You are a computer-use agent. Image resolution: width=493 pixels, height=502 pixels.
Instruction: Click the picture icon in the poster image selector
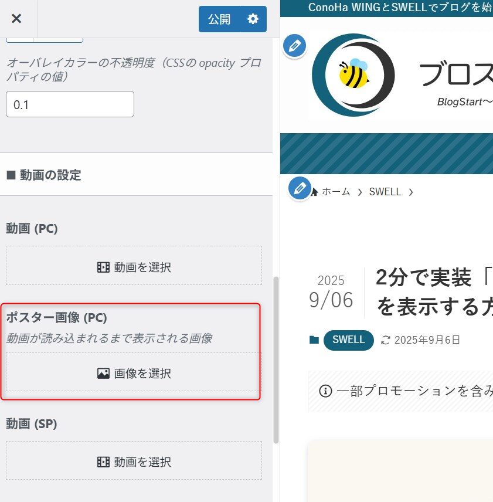[103, 373]
